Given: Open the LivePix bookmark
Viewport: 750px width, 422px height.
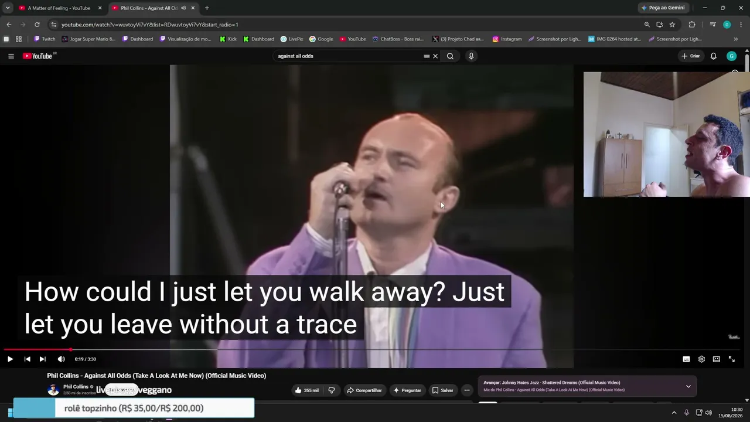Looking at the screenshot, I should pos(292,39).
